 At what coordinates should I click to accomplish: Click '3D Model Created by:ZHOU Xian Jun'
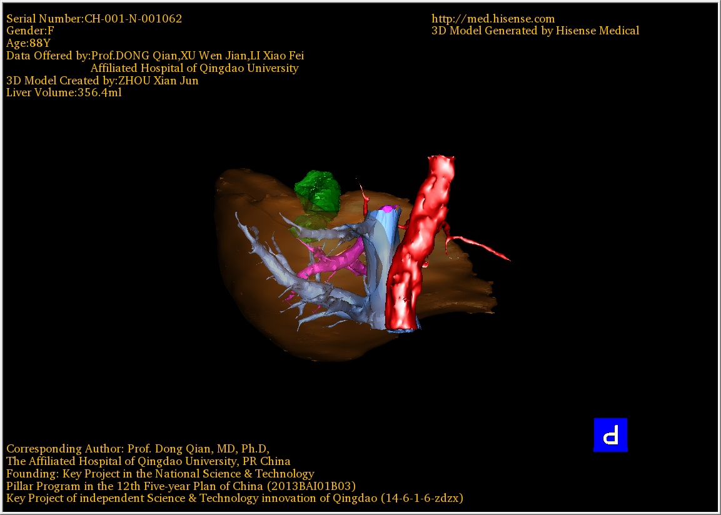click(x=102, y=81)
